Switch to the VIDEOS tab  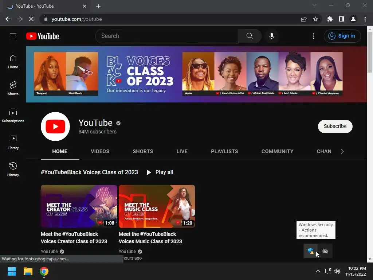pyautogui.click(x=100, y=151)
